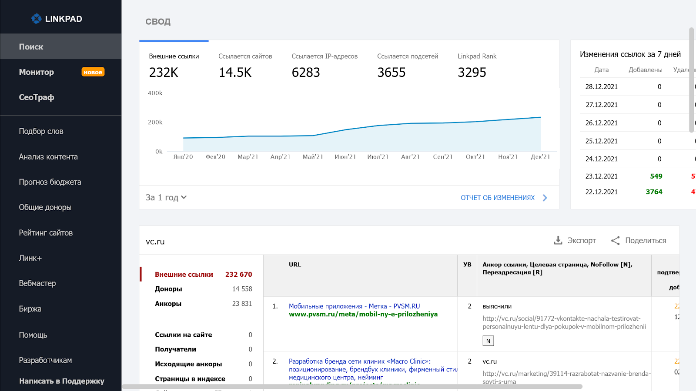Click the Дата column header
696x391 pixels.
pos(602,70)
